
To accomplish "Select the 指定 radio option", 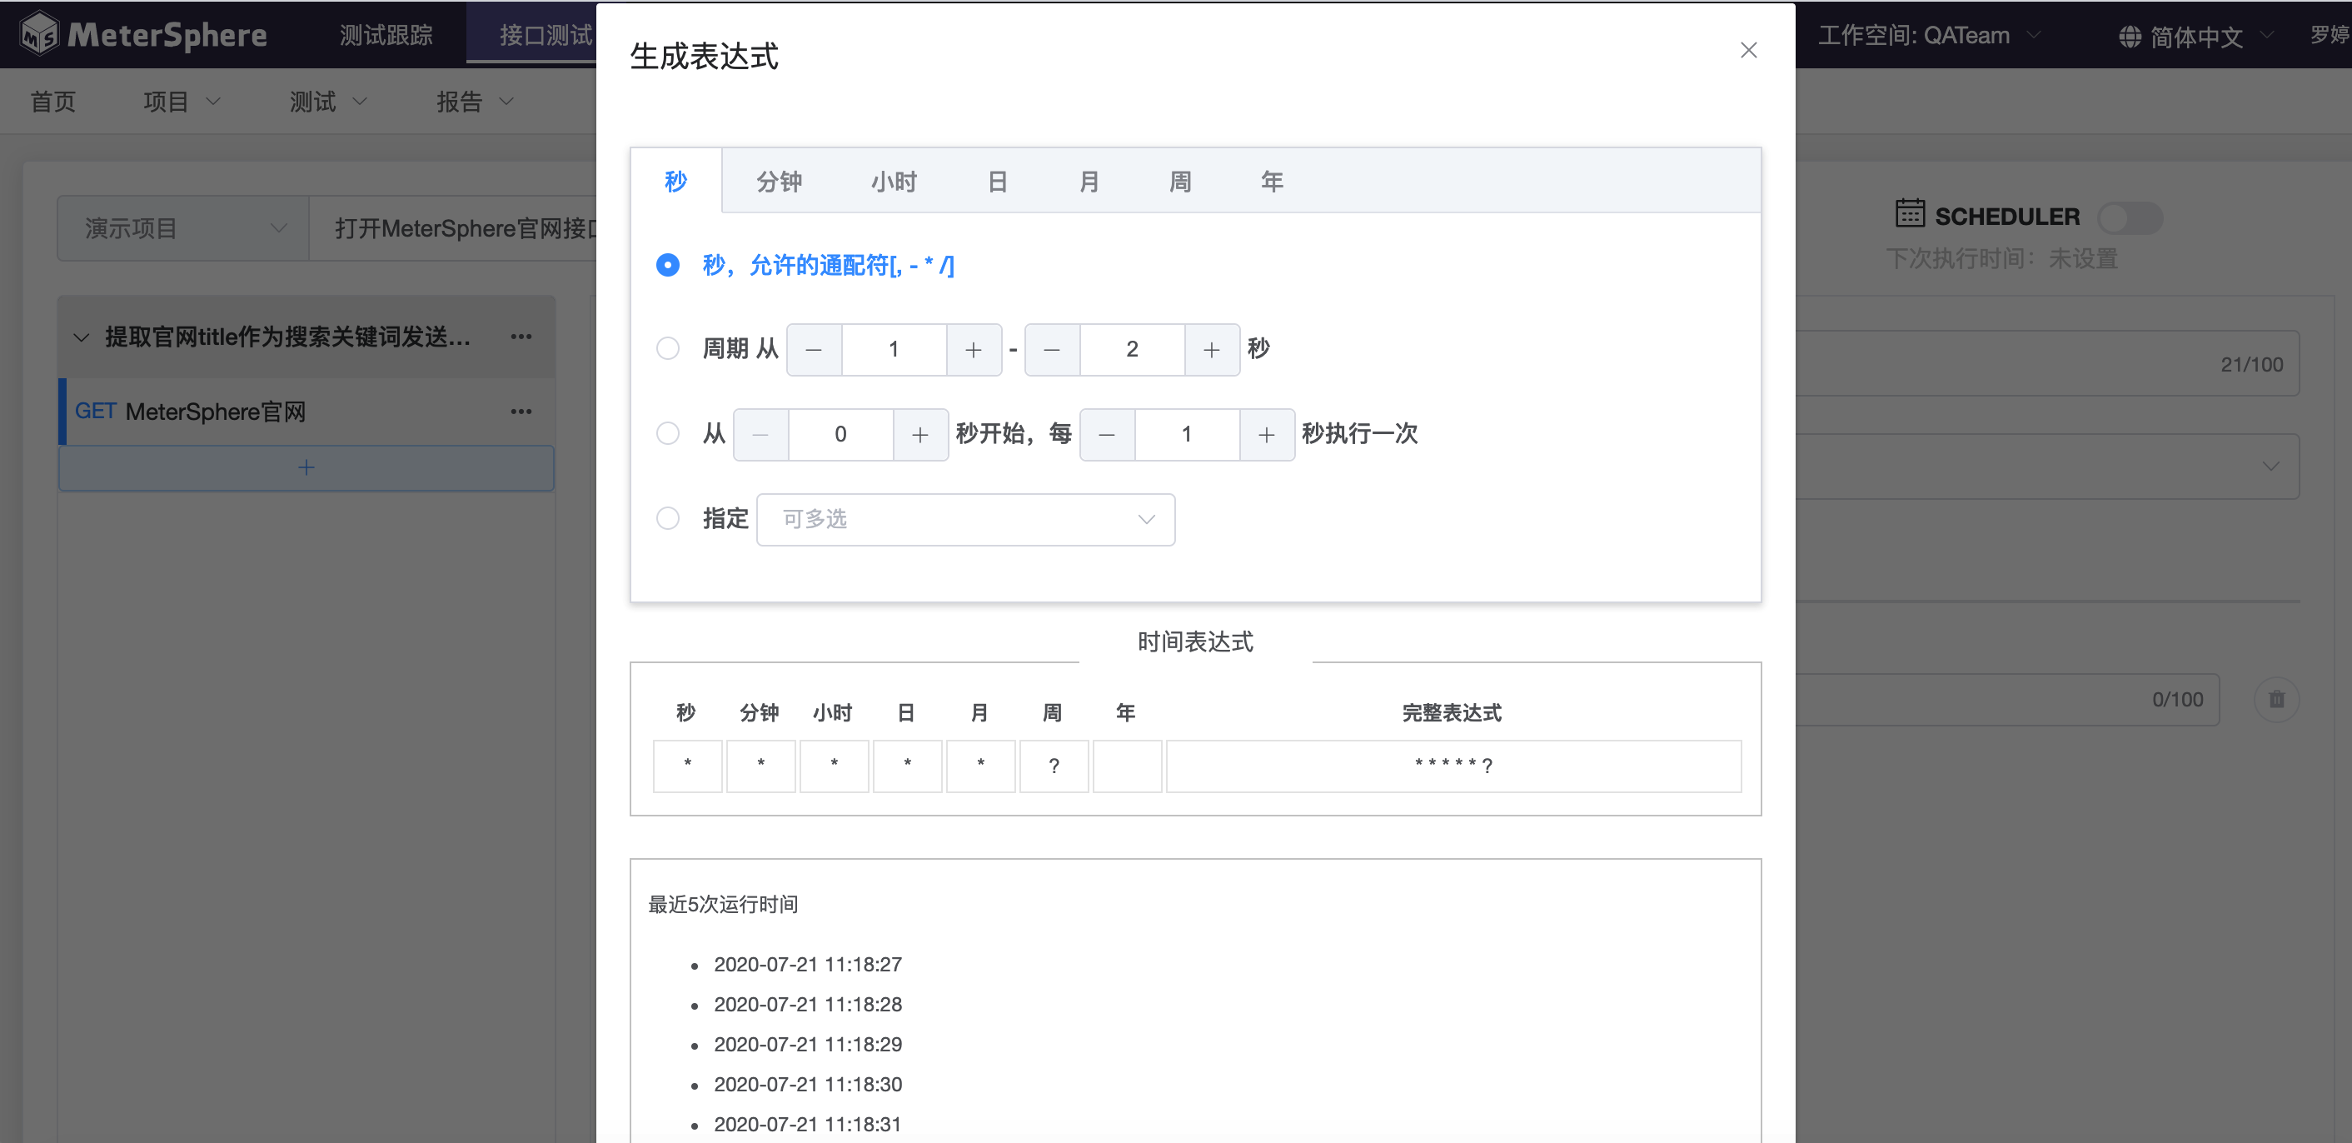I will pyautogui.click(x=667, y=518).
